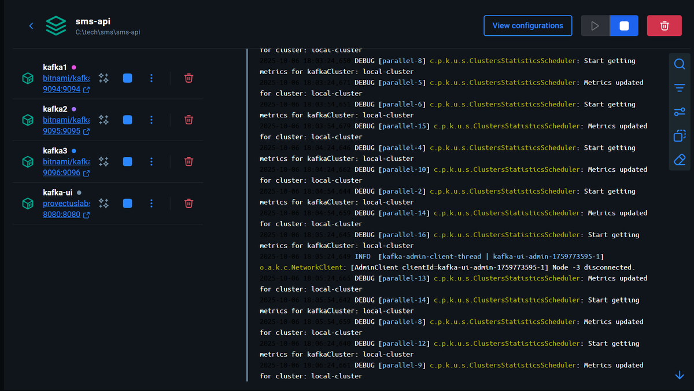The height and width of the screenshot is (391, 694).
Task: Copy logs using the copy icon
Action: click(680, 136)
